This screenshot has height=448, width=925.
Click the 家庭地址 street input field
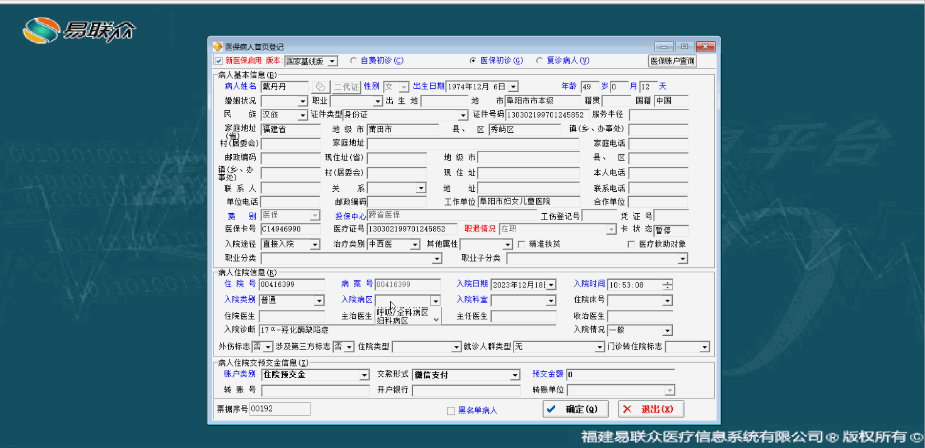pos(473,143)
